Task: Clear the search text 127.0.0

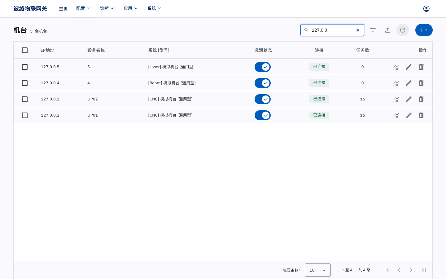Action: (x=358, y=30)
